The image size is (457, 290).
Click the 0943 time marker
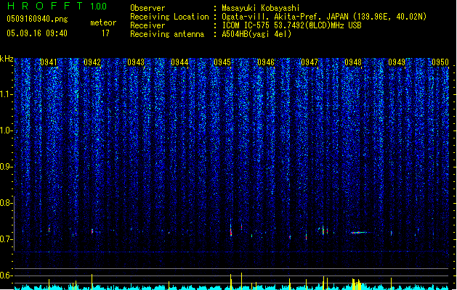[136, 62]
